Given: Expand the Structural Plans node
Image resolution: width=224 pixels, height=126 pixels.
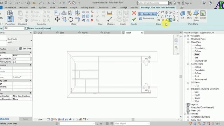Looking at the screenshot, I should pos(188,39).
